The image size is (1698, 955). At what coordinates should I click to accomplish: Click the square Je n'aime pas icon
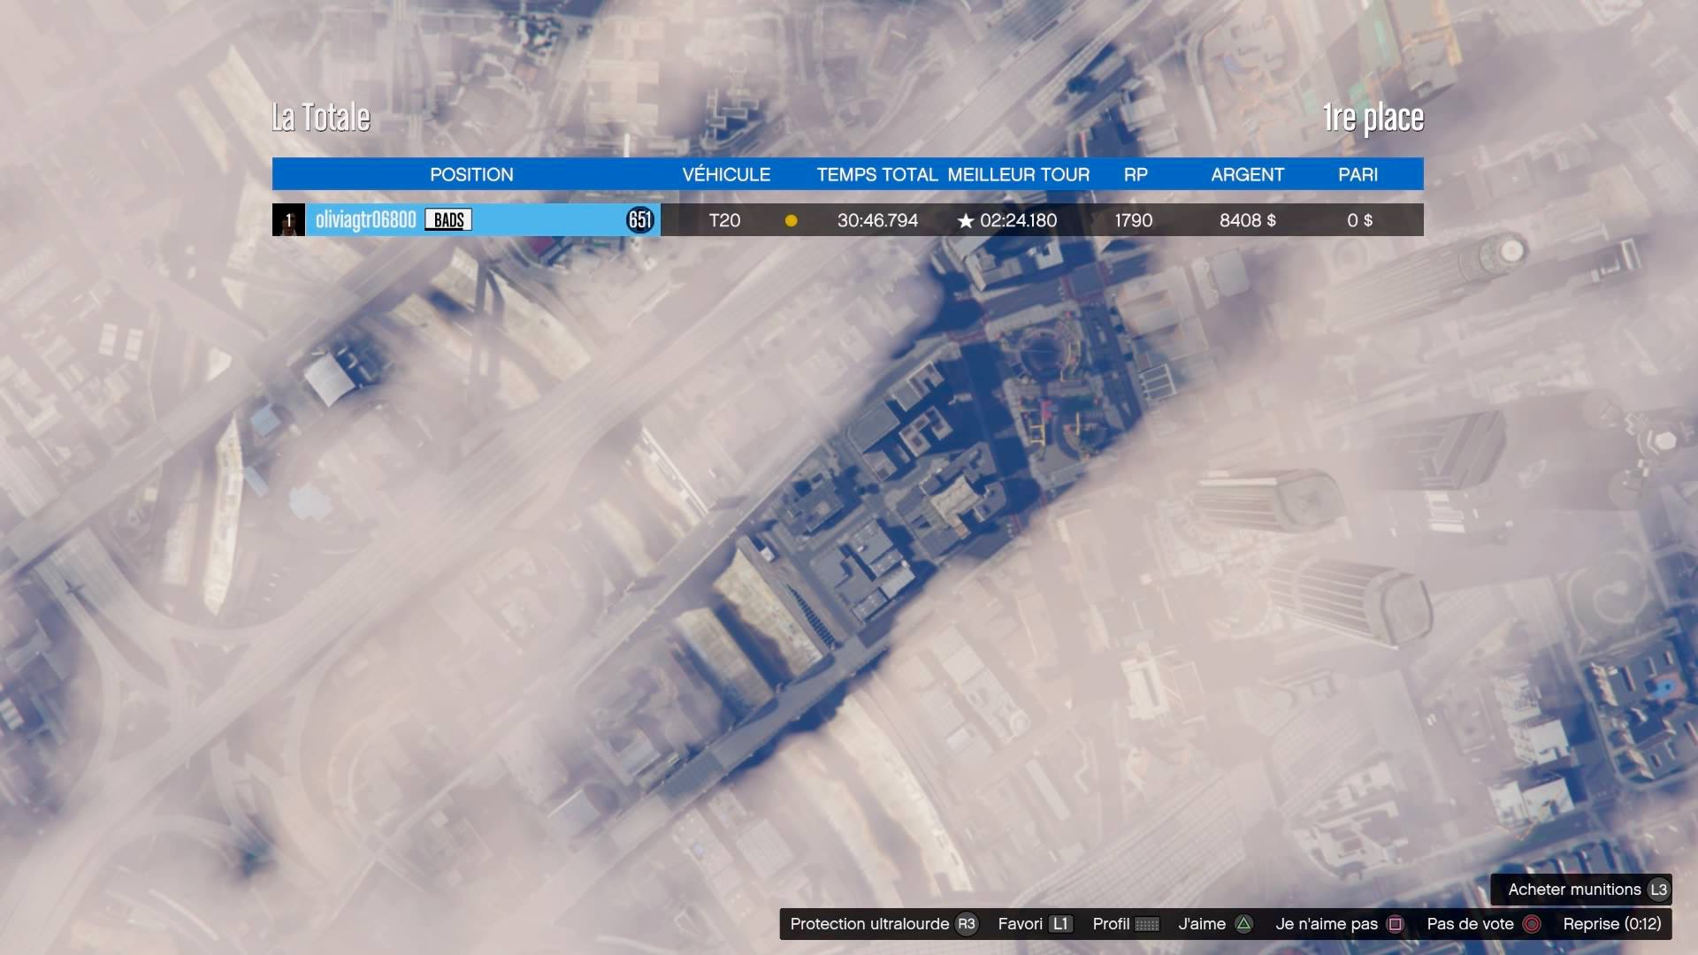[x=1396, y=924]
